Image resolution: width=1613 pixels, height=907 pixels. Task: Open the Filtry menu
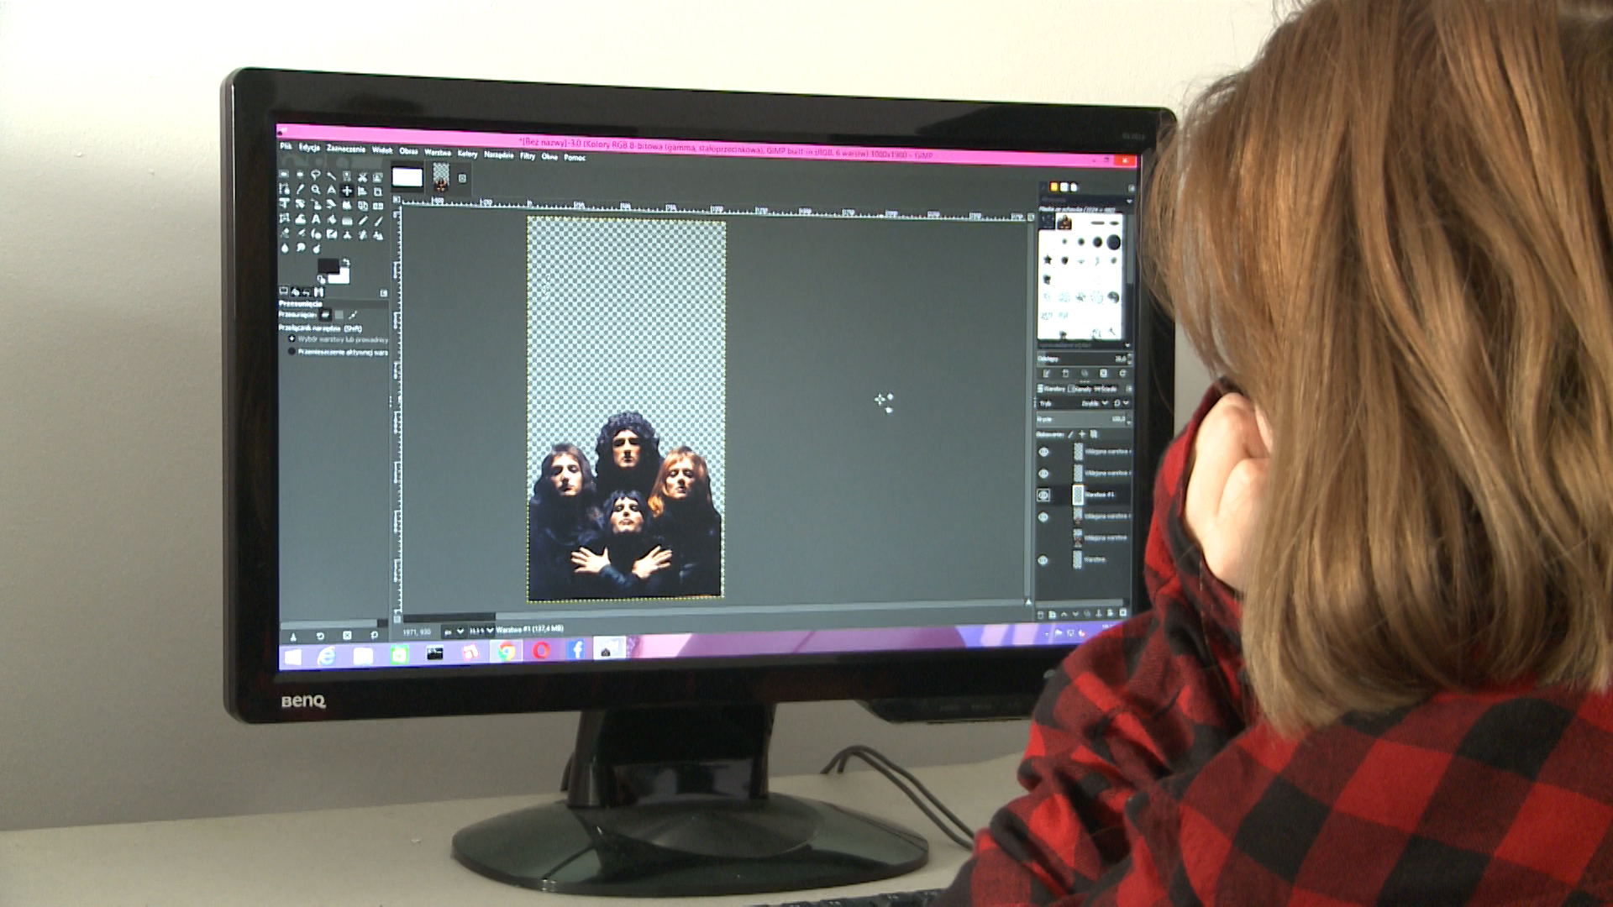(528, 155)
